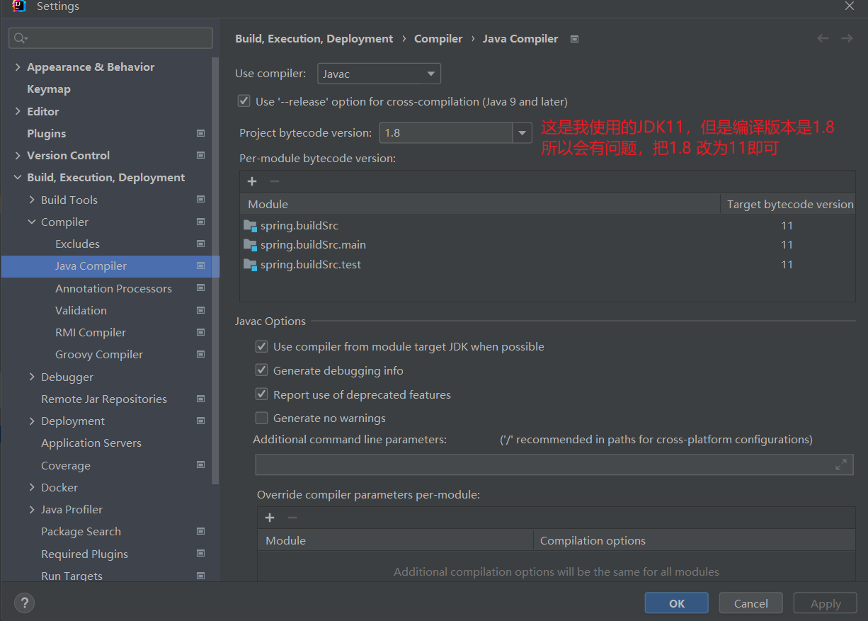Select Keymap in the settings tree
868x621 pixels.
coord(49,89)
